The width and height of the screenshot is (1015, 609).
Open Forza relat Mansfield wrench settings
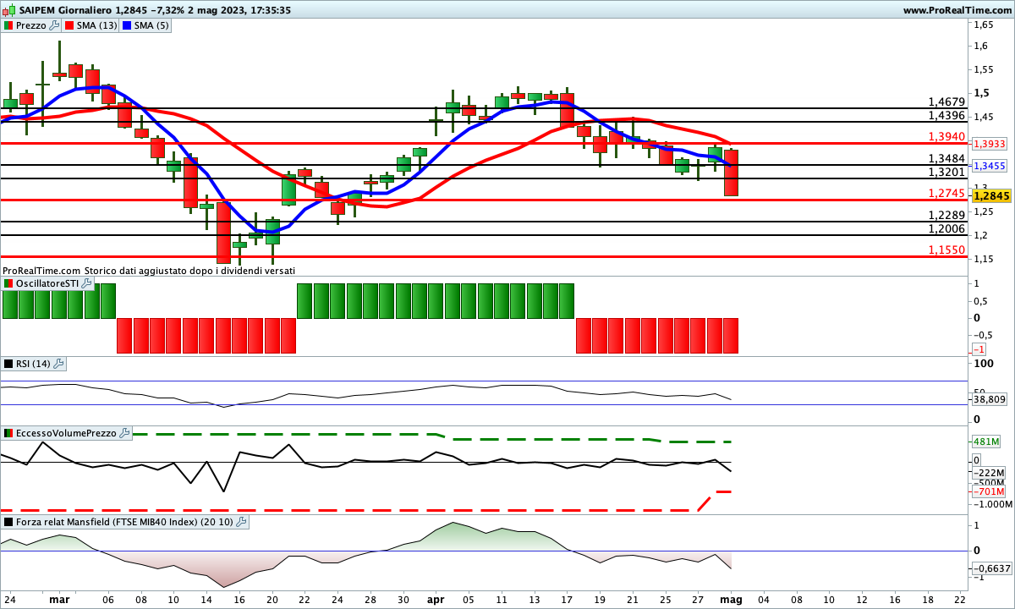click(241, 522)
